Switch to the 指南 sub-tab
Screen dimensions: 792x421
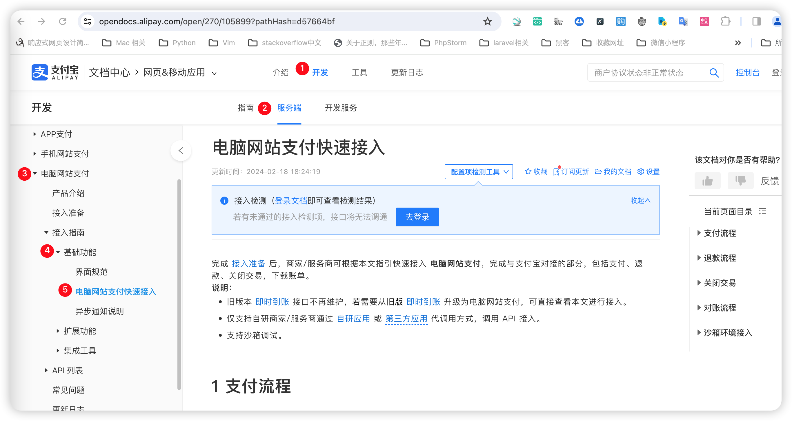(x=246, y=108)
